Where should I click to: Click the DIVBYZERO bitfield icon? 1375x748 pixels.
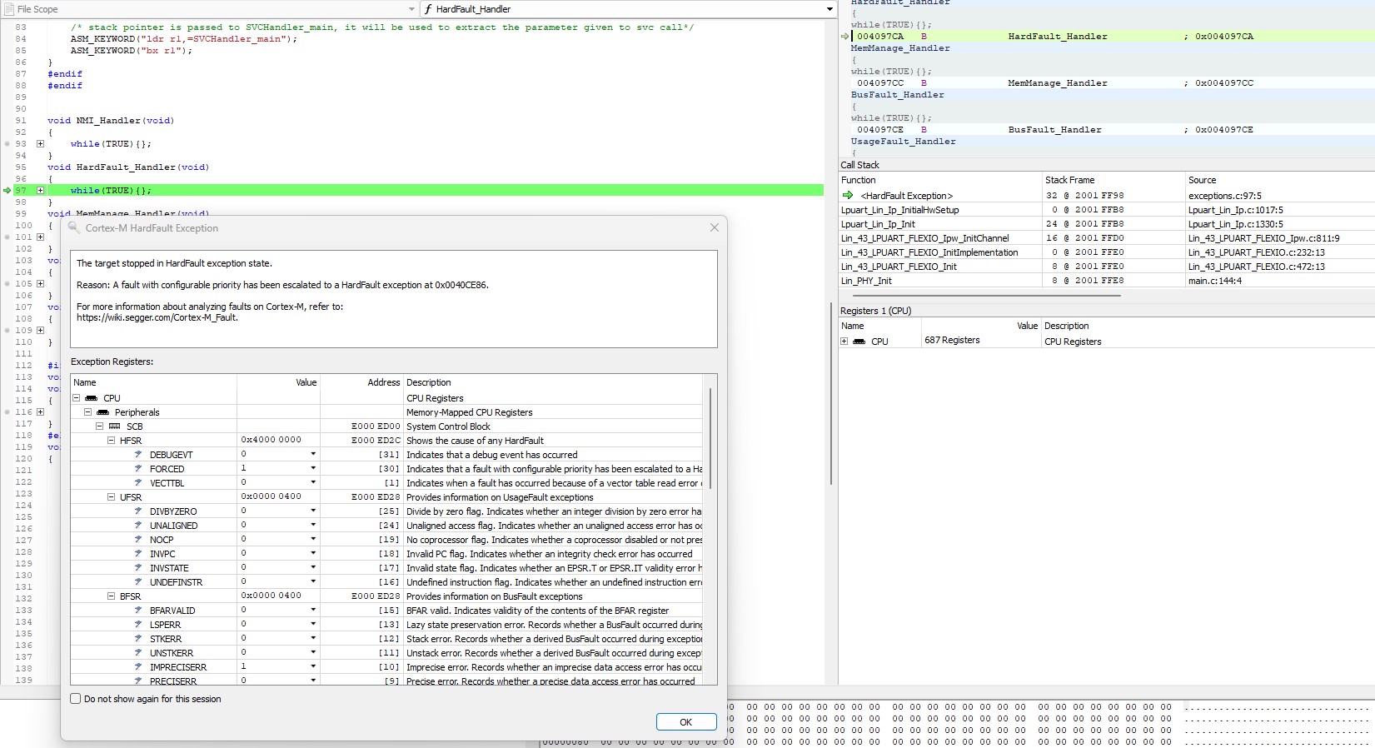click(x=138, y=511)
